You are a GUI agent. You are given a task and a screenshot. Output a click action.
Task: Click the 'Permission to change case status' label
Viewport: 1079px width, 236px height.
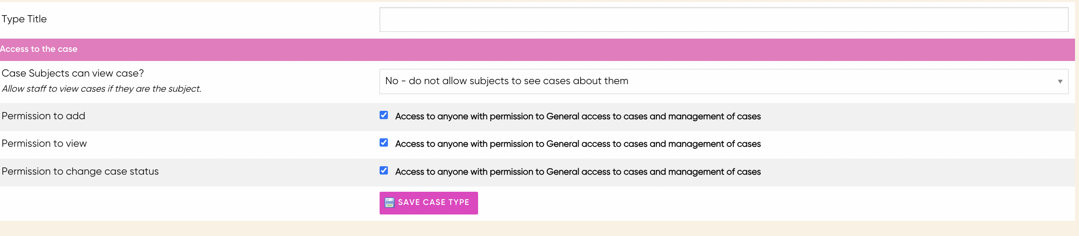pos(80,171)
